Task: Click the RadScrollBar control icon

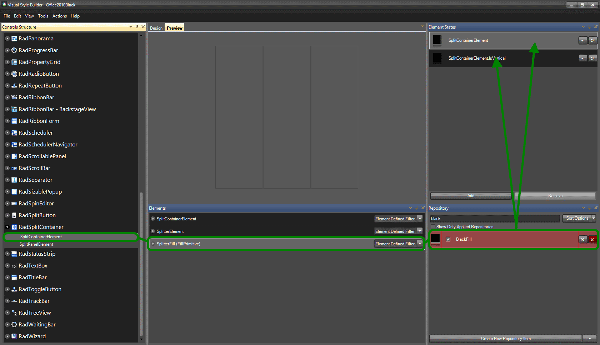Action: 14,168
